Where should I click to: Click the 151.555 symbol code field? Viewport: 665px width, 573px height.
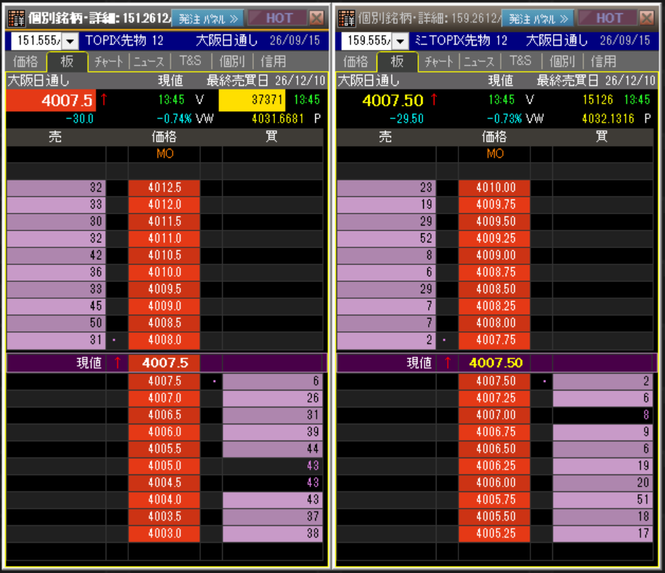37,41
